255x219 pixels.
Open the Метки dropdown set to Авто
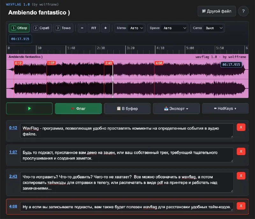pos(137,28)
